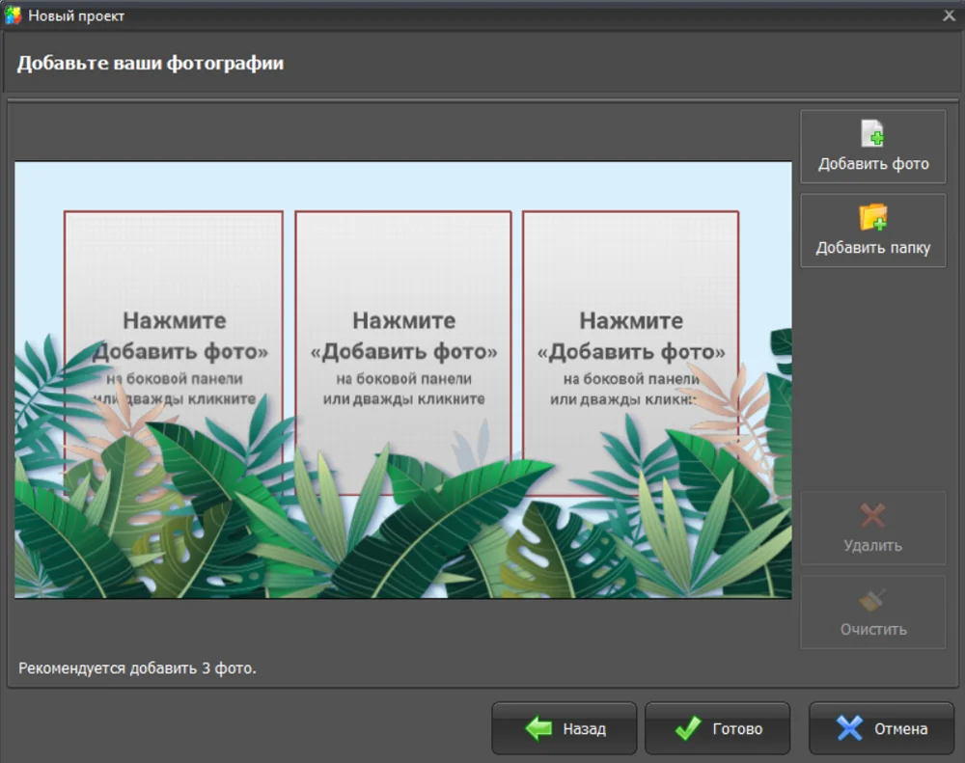Image resolution: width=965 pixels, height=763 pixels.
Task: Click the brush clear icon
Action: (872, 600)
